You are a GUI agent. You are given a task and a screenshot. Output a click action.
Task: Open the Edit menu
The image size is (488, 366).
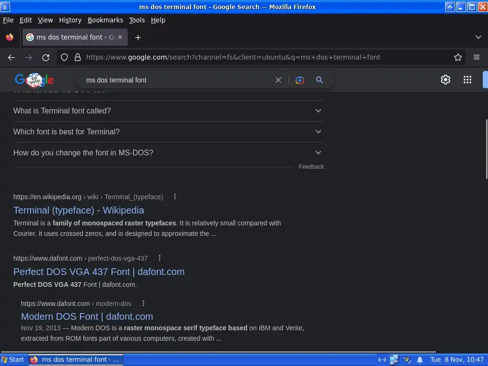(26, 20)
